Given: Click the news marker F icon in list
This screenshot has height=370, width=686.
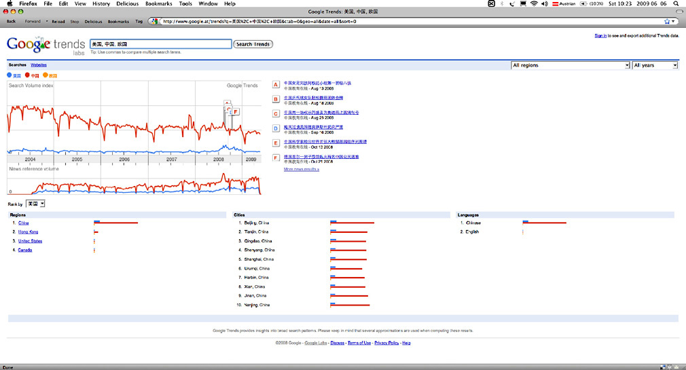Looking at the screenshot, I should 276,158.
